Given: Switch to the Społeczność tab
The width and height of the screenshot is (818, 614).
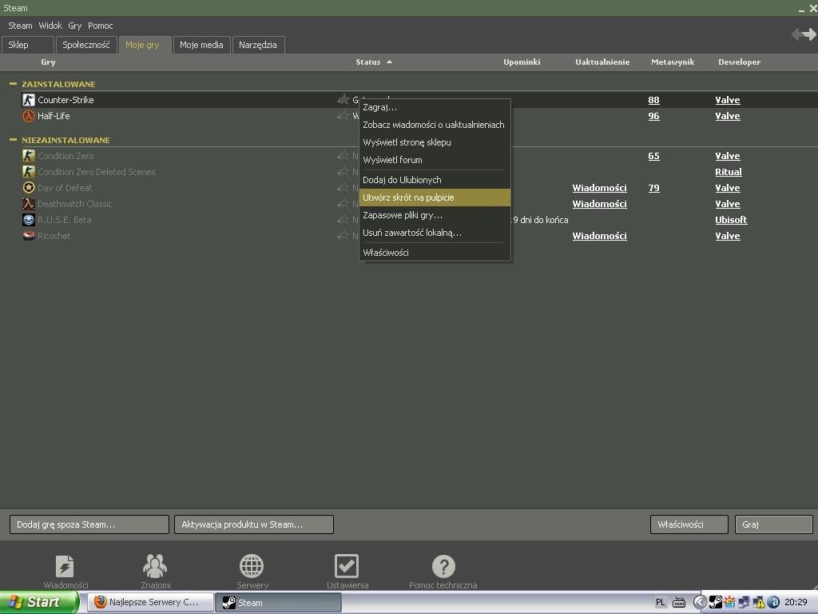Looking at the screenshot, I should [x=86, y=45].
